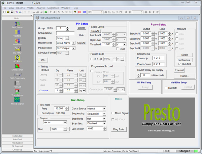Screen dimensions: 202x154
Task: Open Analysis in the sidebar
Action: coord(18,42)
